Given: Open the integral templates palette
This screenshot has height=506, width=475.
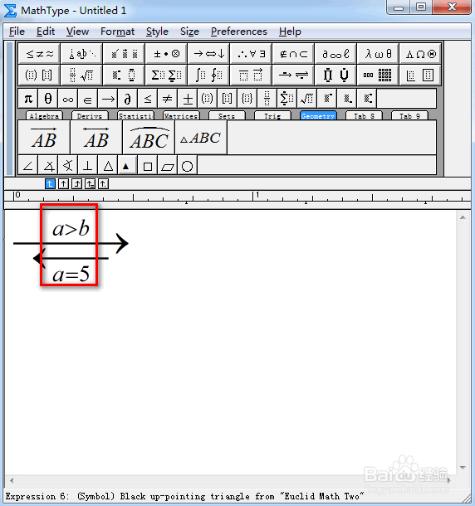Looking at the screenshot, I should [x=208, y=75].
